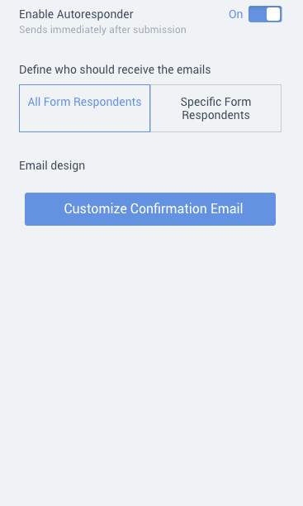The image size is (303, 506).
Task: Switch recipients to Specific Form Respondents
Action: click(215, 108)
